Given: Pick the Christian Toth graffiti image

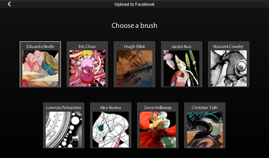Looking at the screenshot, I should (205, 130).
